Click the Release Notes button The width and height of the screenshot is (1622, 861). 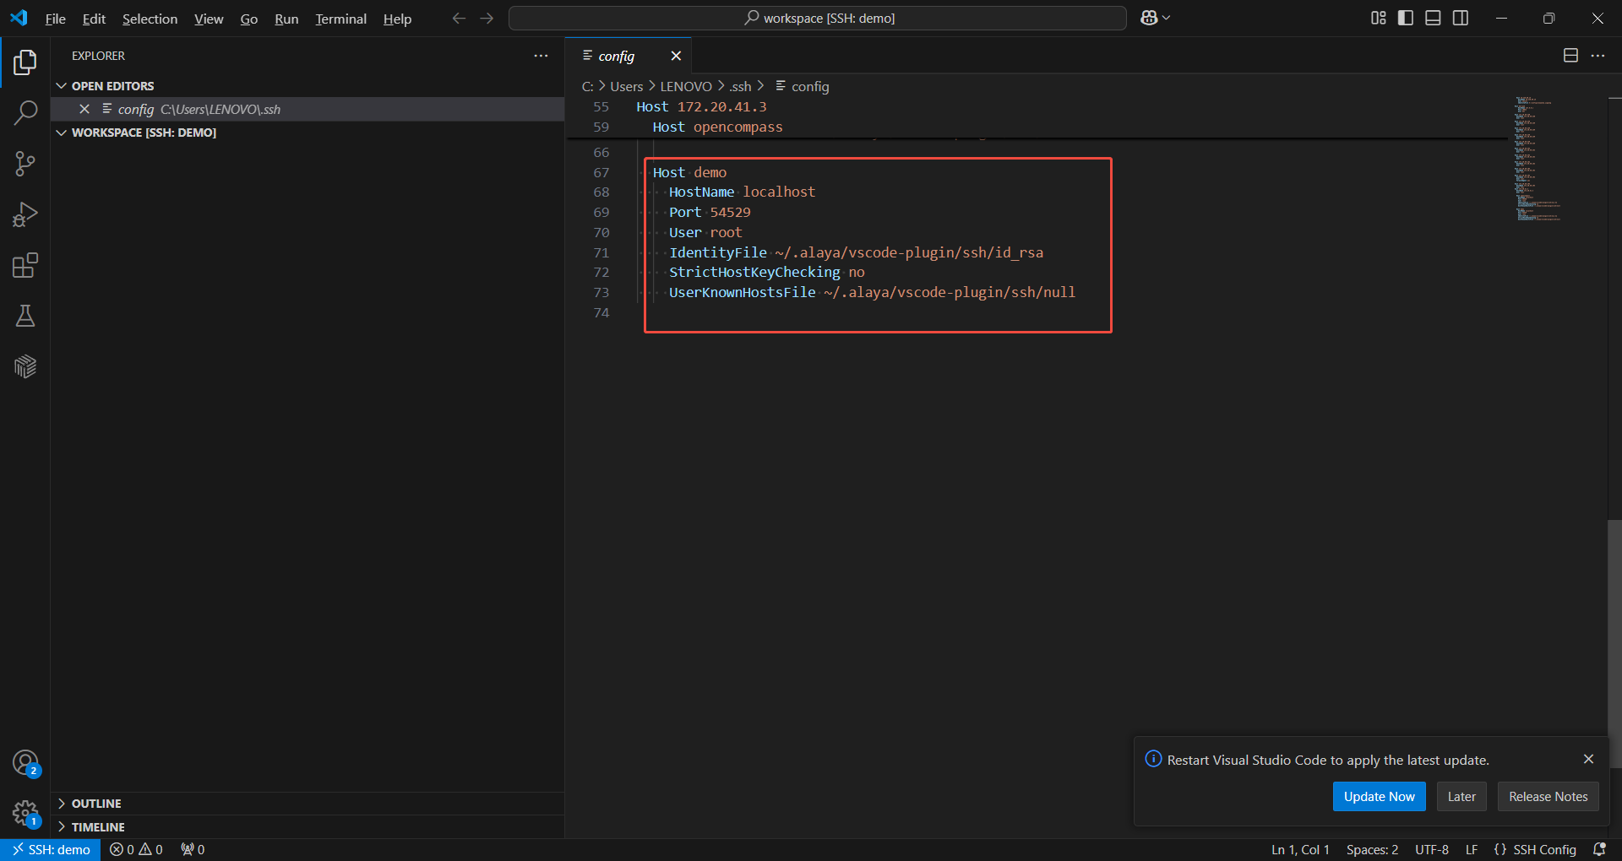(x=1548, y=796)
